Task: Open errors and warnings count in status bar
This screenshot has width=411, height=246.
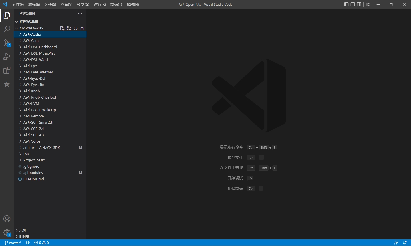Action: click(x=41, y=243)
